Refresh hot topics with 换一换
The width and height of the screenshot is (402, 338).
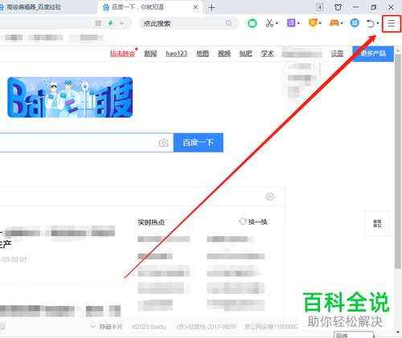(x=253, y=222)
